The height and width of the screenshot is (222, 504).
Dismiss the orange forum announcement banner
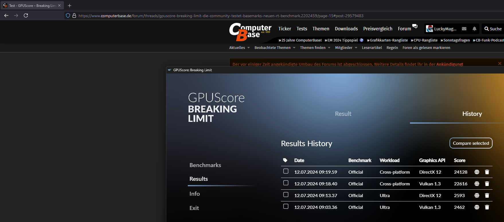500,64
